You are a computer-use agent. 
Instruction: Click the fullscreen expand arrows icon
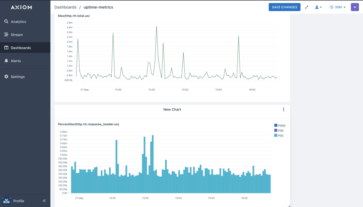pos(307,7)
